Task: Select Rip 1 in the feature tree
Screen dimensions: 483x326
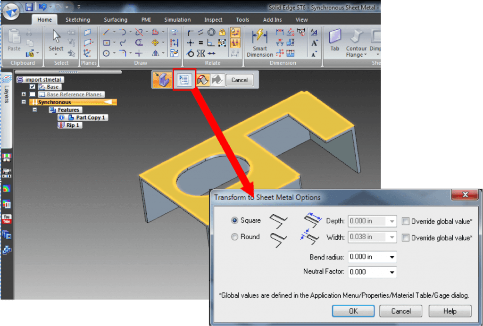Action: 70,125
